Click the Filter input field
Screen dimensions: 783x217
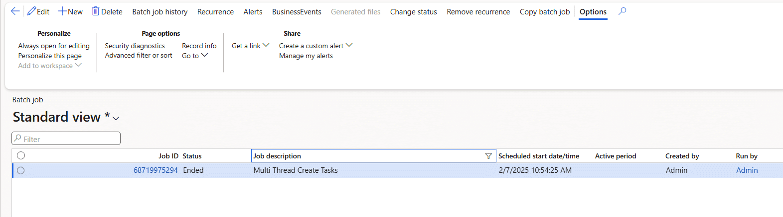pyautogui.click(x=70, y=139)
